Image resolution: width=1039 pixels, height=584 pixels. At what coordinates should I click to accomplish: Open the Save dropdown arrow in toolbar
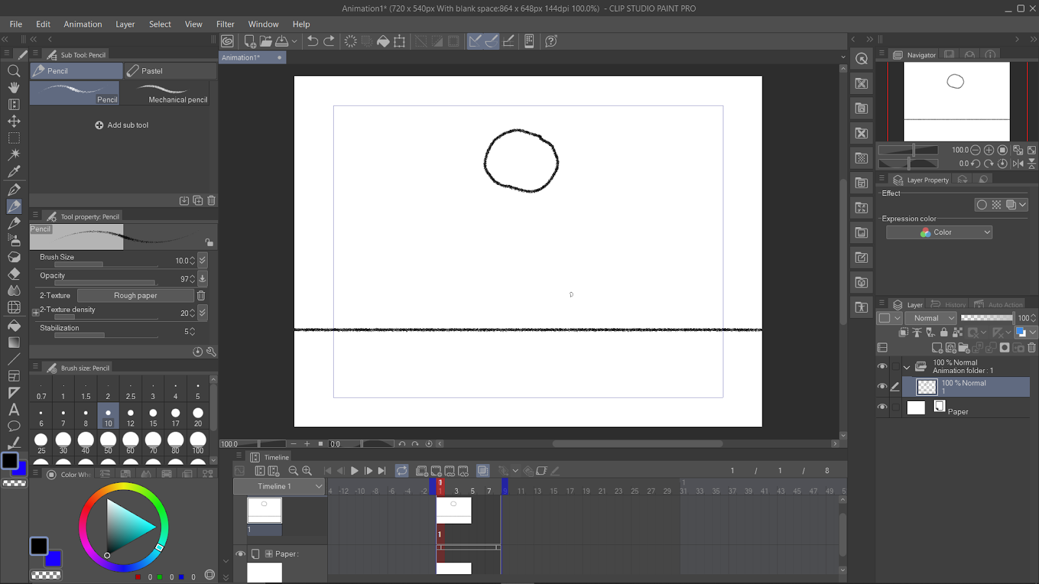pos(294,41)
